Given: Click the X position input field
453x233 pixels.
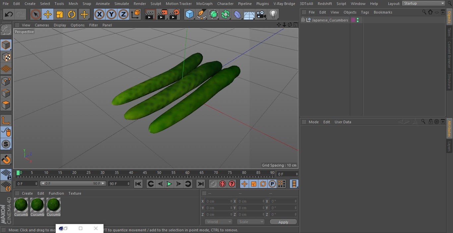Looking at the screenshot, I should point(218,201).
